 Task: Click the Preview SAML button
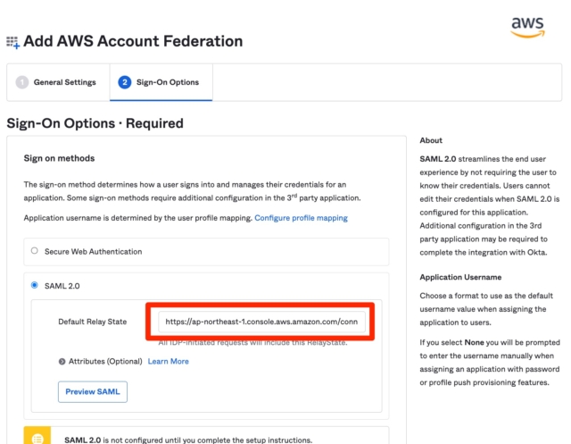[x=93, y=392]
